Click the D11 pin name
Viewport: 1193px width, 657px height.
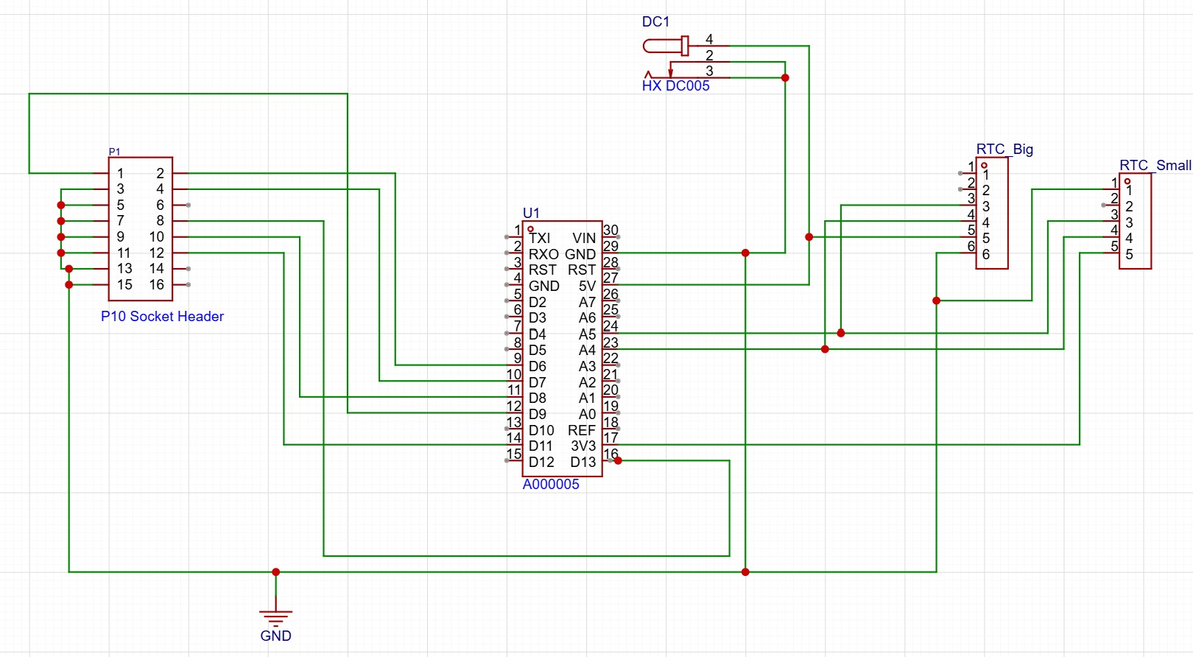click(541, 446)
